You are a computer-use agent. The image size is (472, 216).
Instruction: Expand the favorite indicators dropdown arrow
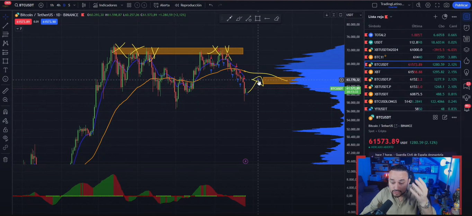coord(122,5)
